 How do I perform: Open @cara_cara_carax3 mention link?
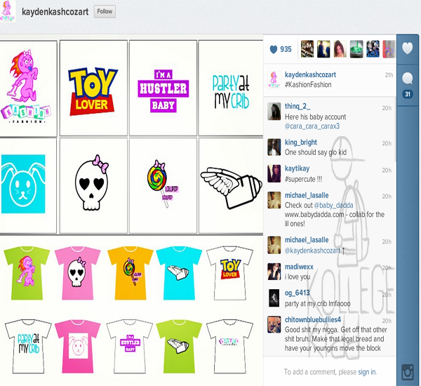click(x=312, y=126)
